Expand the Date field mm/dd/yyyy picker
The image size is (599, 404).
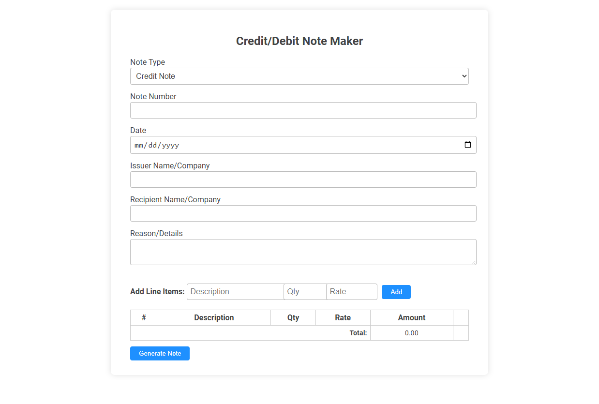pyautogui.click(x=467, y=144)
